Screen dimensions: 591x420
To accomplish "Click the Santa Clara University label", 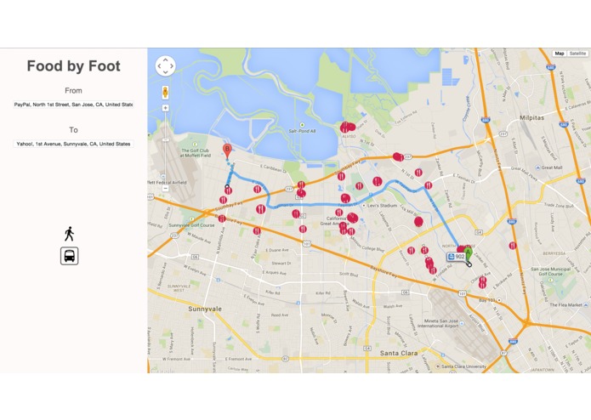I will click(x=464, y=366).
